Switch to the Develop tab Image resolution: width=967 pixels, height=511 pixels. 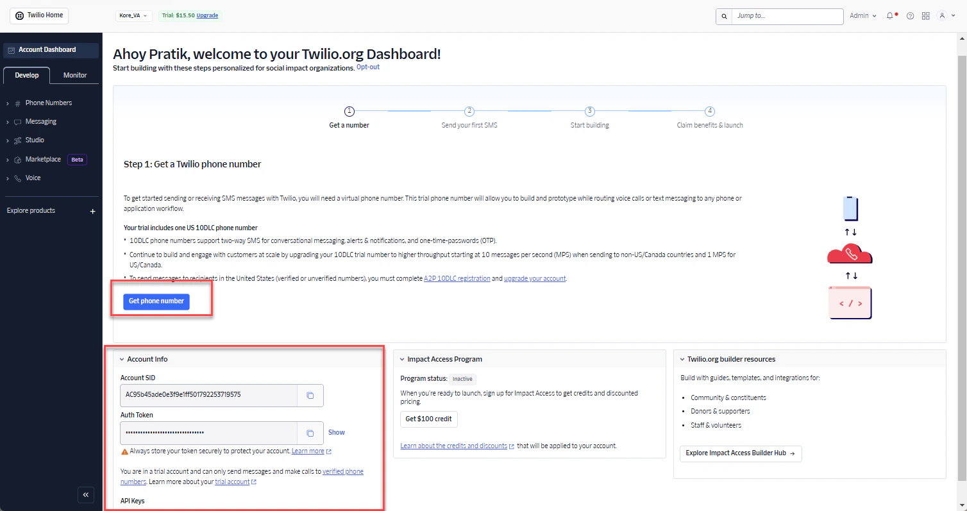coord(27,75)
